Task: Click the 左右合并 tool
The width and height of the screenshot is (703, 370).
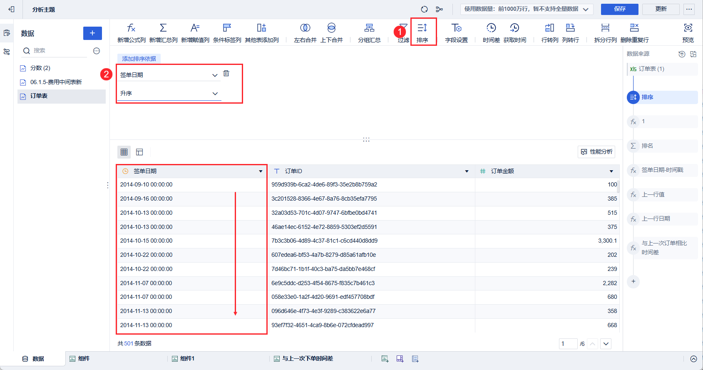Action: click(305, 33)
